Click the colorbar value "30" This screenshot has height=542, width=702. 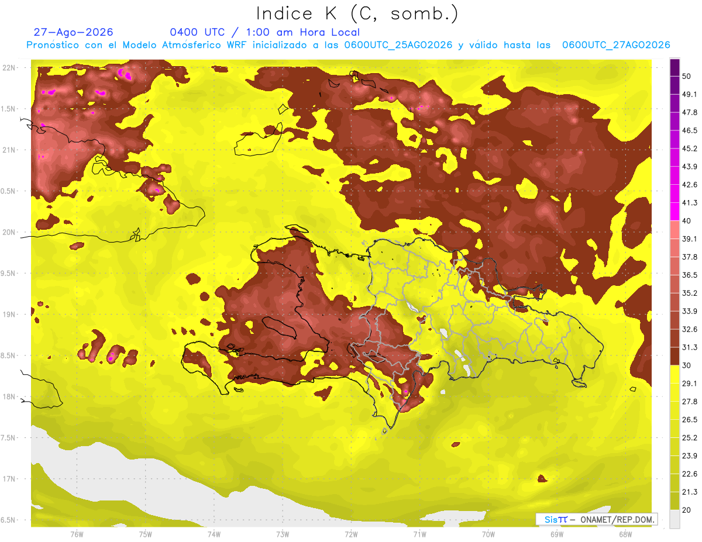(687, 365)
